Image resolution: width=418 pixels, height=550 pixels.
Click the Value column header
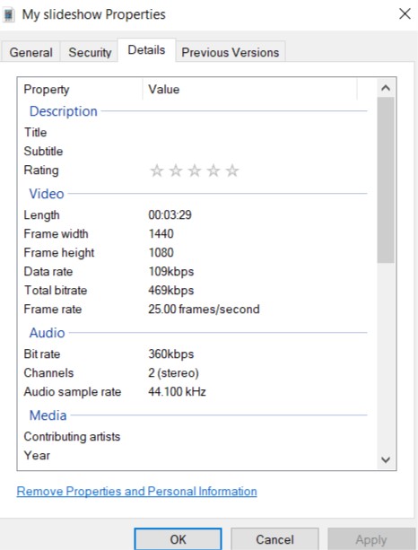tap(250, 90)
